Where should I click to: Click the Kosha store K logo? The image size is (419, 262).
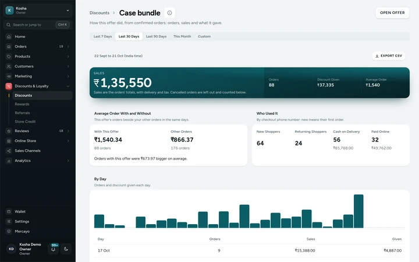pos(10,10)
